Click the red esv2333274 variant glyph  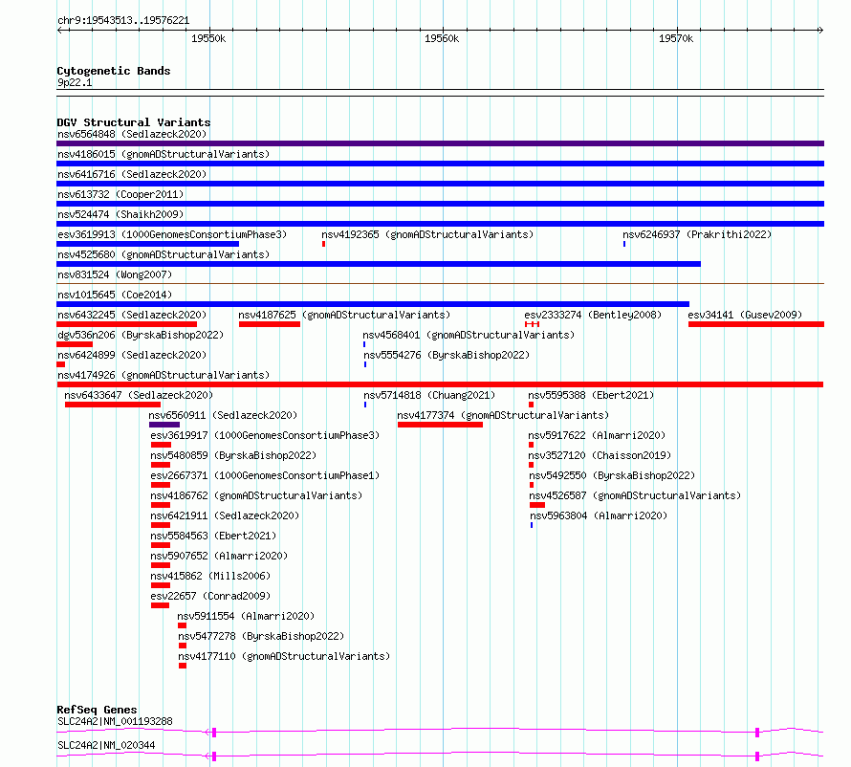click(x=532, y=324)
